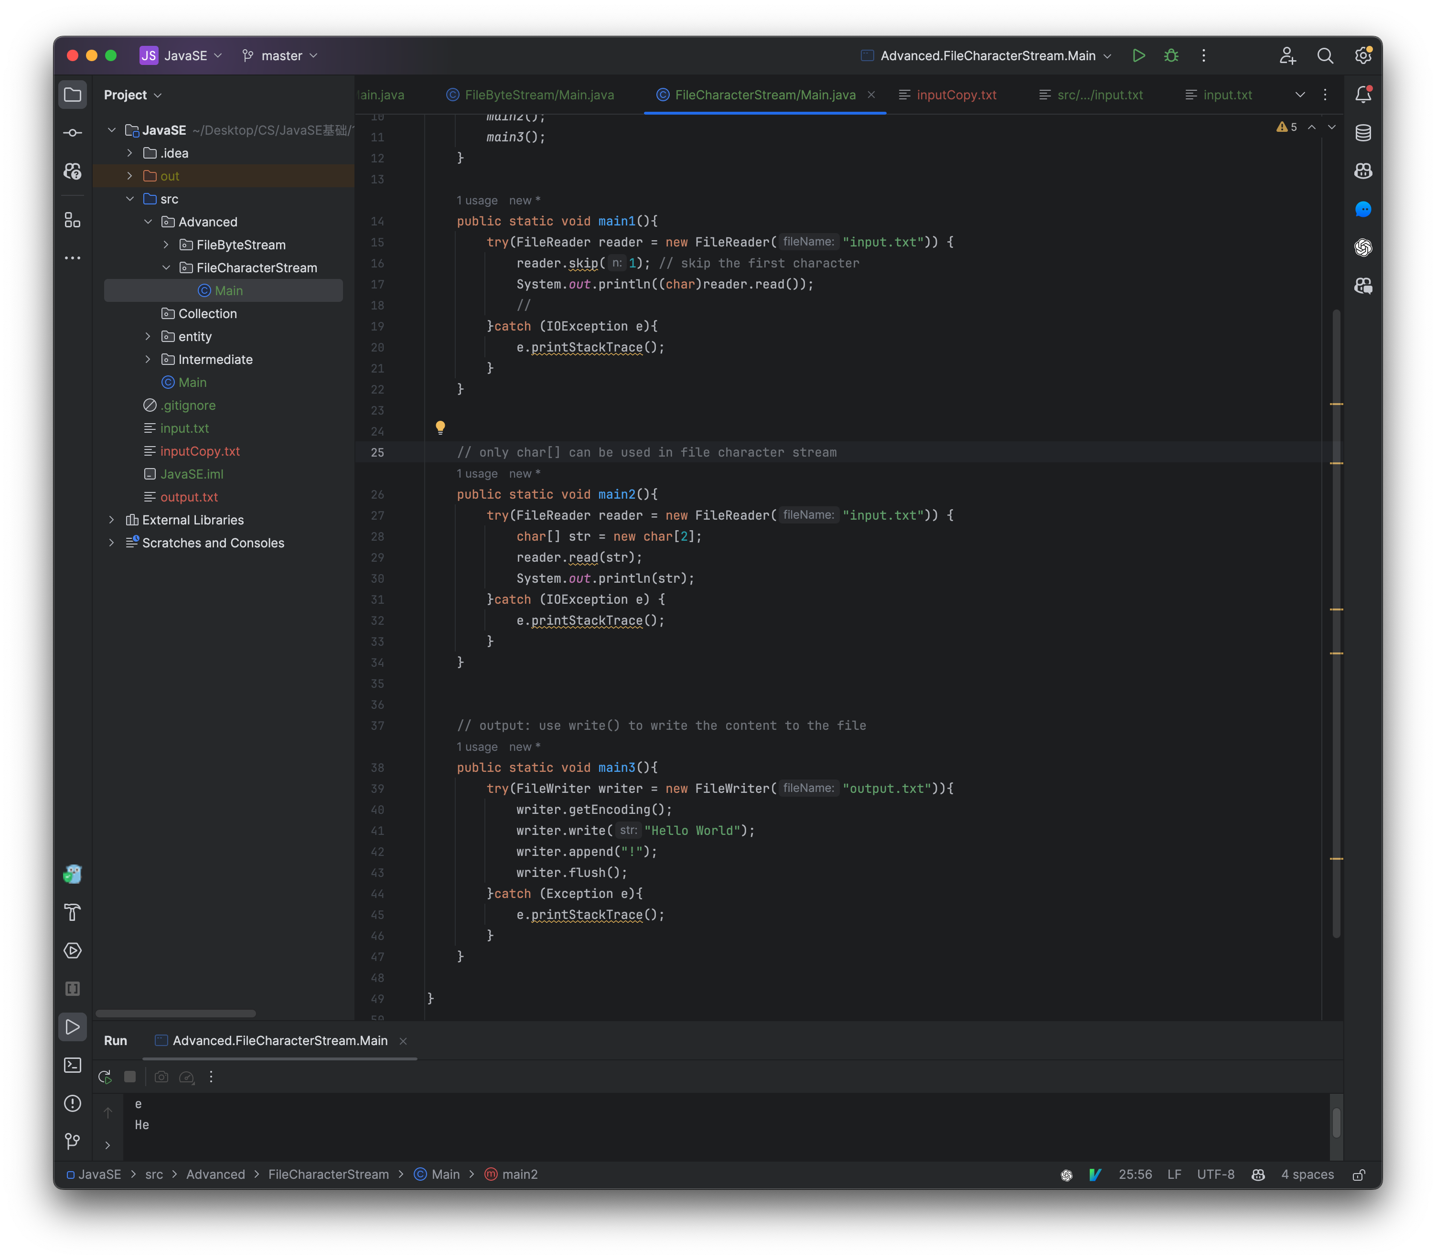Click Advanced in the breadcrumb bar

[x=215, y=1174]
